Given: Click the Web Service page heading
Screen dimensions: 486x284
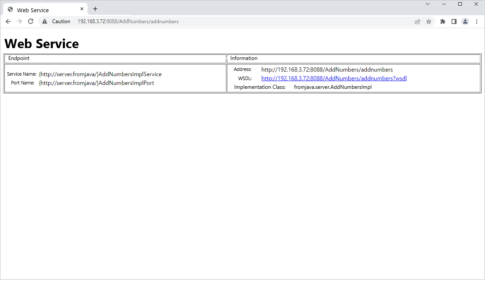Looking at the screenshot, I should (41, 44).
